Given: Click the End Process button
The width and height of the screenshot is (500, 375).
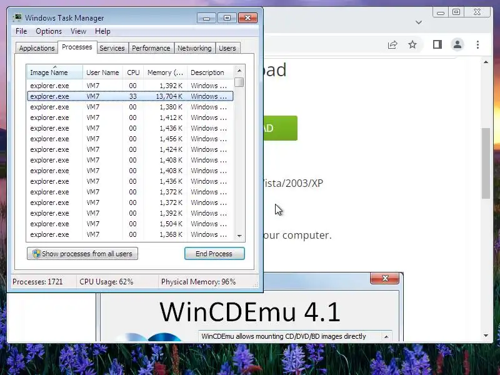Looking at the screenshot, I should [214, 254].
